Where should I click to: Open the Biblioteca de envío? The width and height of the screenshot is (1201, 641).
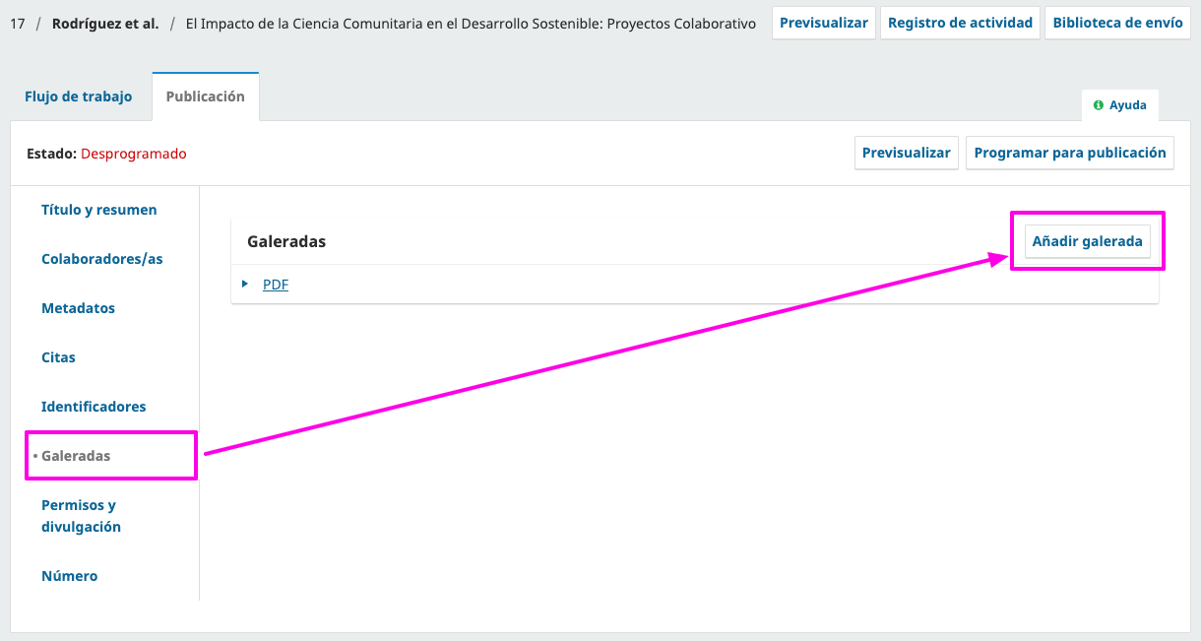coord(1117,23)
